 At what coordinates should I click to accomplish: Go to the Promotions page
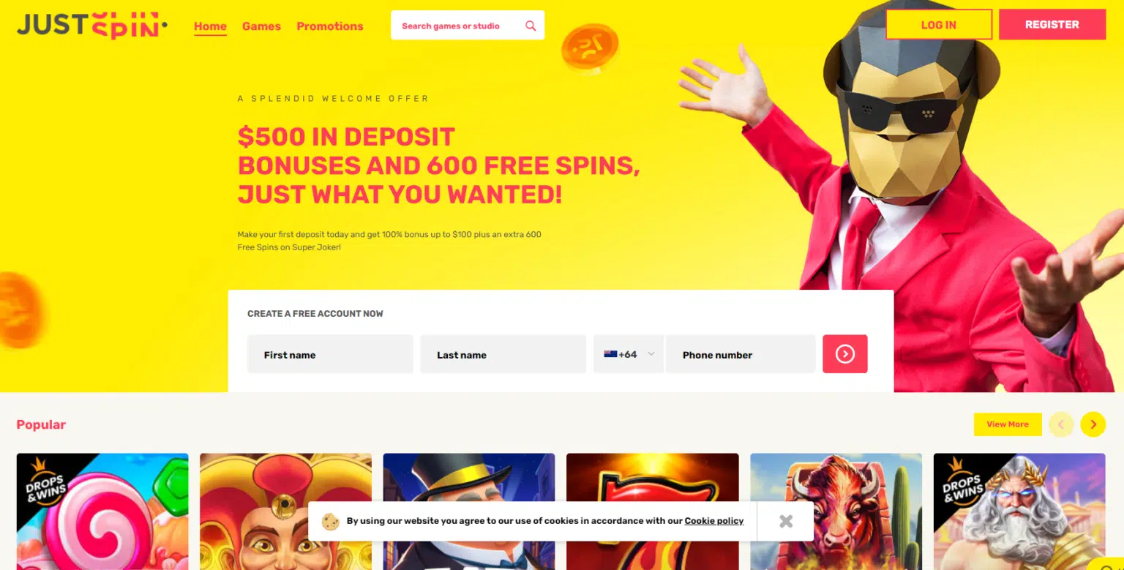pyautogui.click(x=330, y=26)
